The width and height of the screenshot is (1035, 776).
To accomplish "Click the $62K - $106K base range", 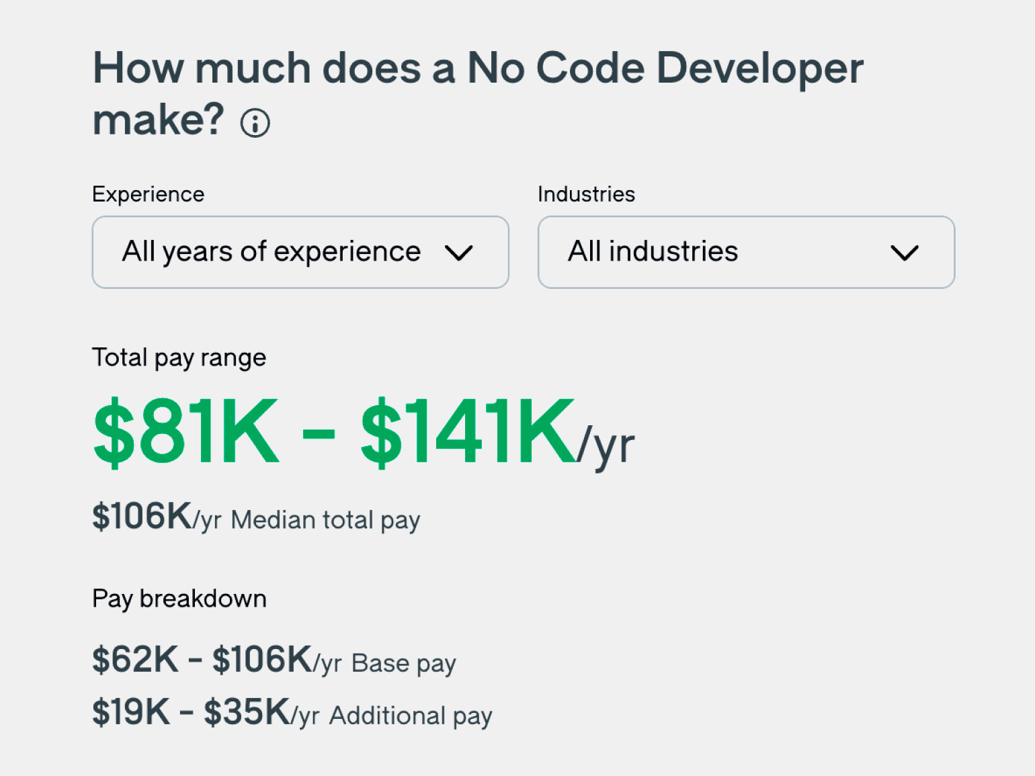I will [202, 659].
